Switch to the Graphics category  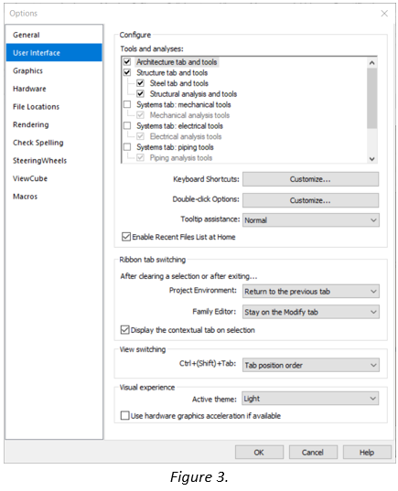[54, 70]
